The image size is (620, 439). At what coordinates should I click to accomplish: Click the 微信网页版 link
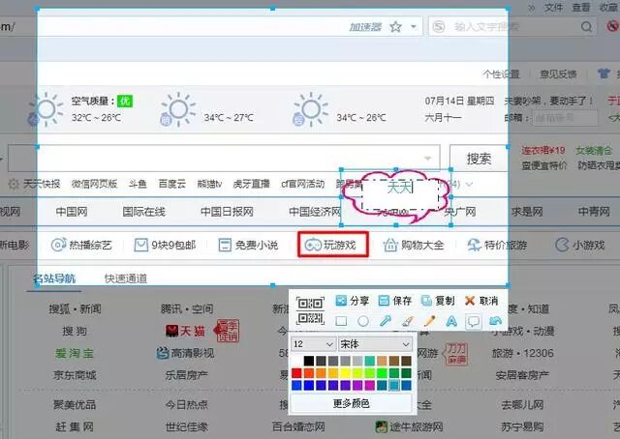pos(95,184)
